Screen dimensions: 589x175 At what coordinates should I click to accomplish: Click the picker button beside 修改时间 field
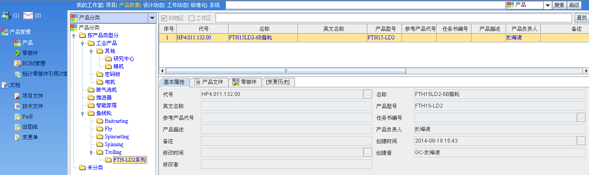pos(368,152)
